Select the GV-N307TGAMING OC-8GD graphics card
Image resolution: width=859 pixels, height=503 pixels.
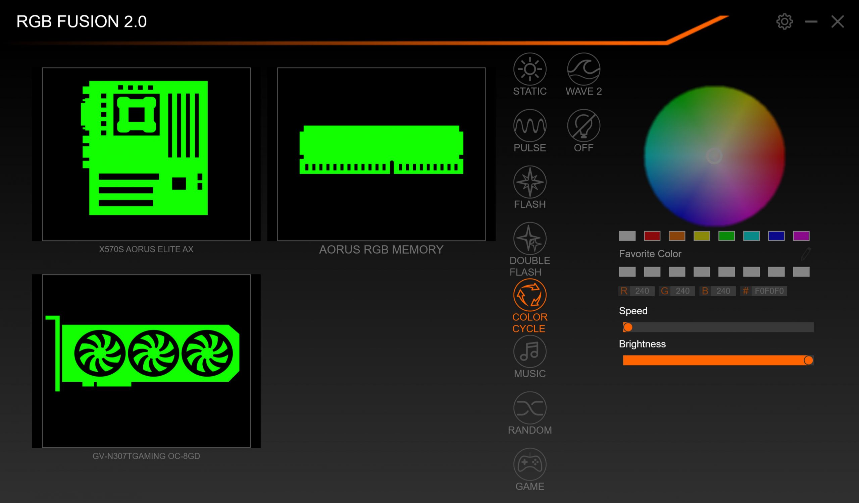point(146,361)
